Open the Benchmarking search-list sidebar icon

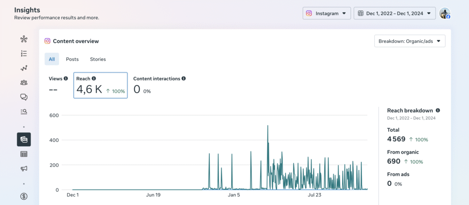coord(24,111)
